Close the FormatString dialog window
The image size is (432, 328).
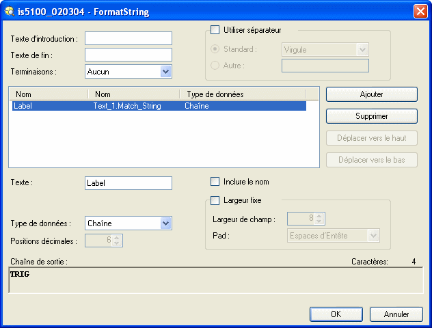point(420,12)
